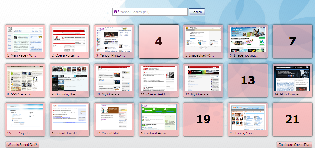Open Yahoo! Philippines speed dial thumbnail
Image resolution: width=315 pixels, height=148 pixels.
[114, 40]
